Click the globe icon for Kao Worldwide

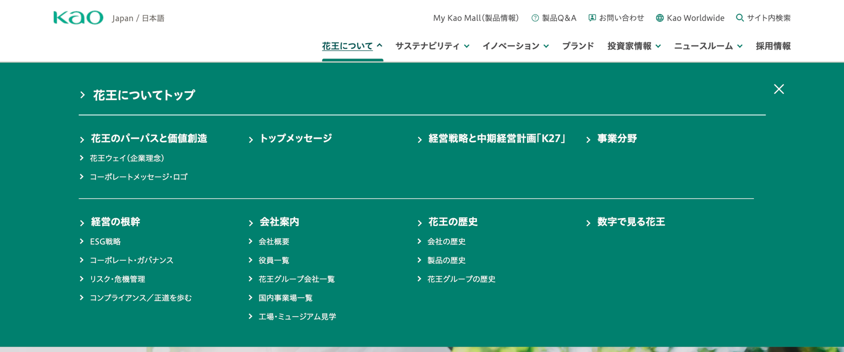point(659,18)
